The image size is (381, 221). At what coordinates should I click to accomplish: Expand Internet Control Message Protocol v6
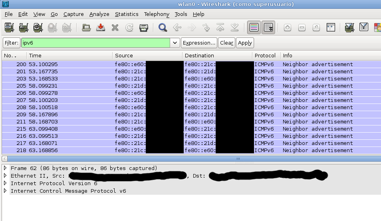(x=5, y=191)
